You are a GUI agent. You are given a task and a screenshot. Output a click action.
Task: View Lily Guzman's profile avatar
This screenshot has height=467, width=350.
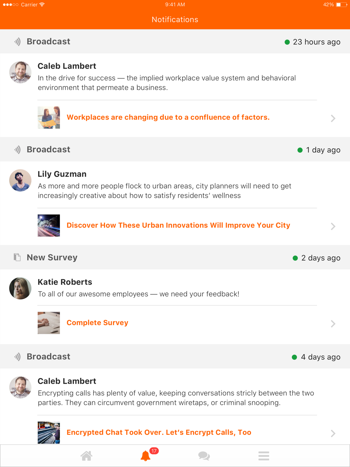coord(20,180)
